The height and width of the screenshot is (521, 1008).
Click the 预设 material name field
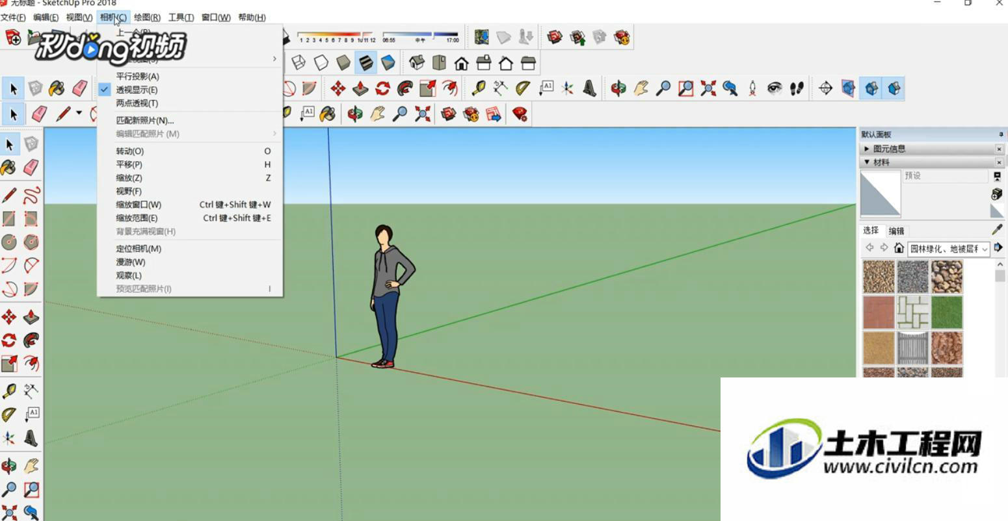pos(946,176)
